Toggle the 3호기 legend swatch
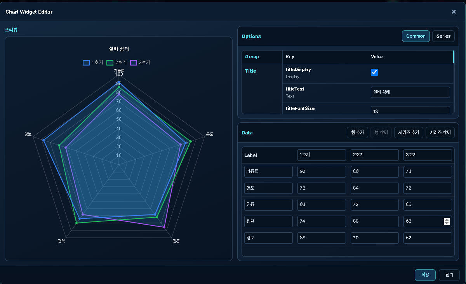Image resolution: width=466 pixels, height=284 pixels. (x=134, y=62)
